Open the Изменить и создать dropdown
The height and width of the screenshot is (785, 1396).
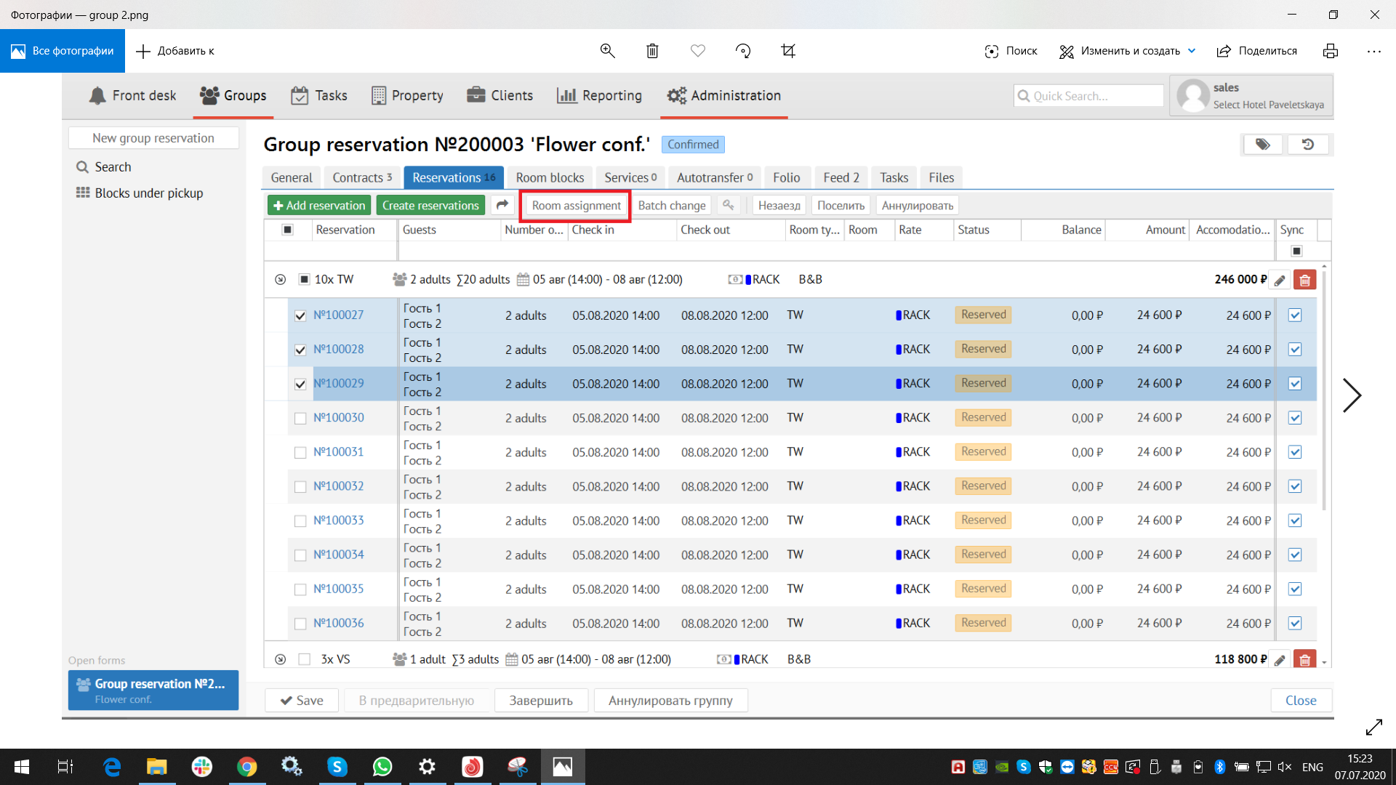tap(1128, 51)
